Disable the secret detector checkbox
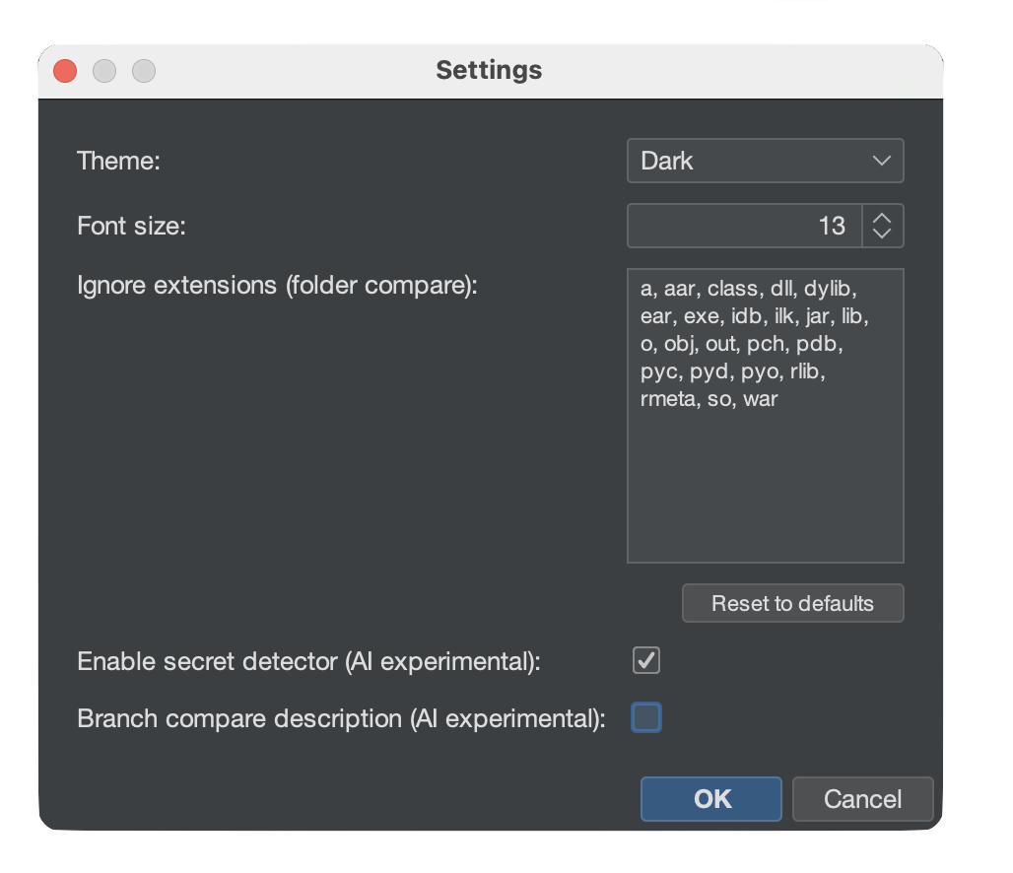This screenshot has width=1013, height=873. [x=646, y=660]
